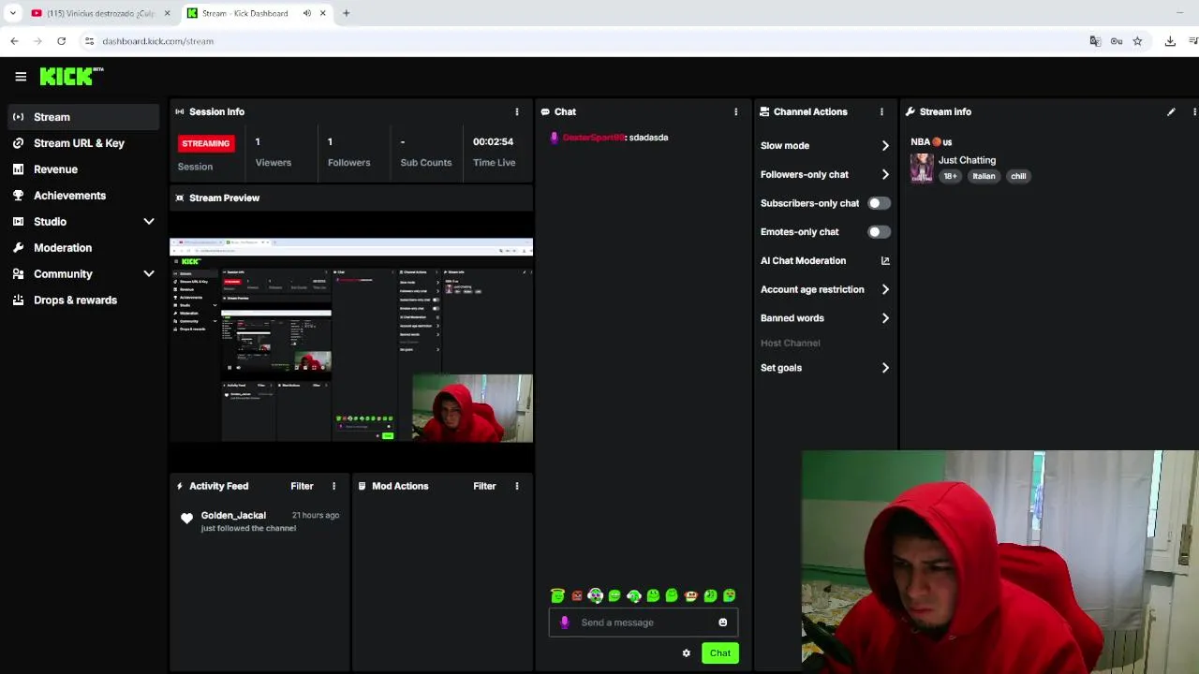Open browser tab search dropdown
Viewport: 1199px width, 674px height.
point(12,13)
